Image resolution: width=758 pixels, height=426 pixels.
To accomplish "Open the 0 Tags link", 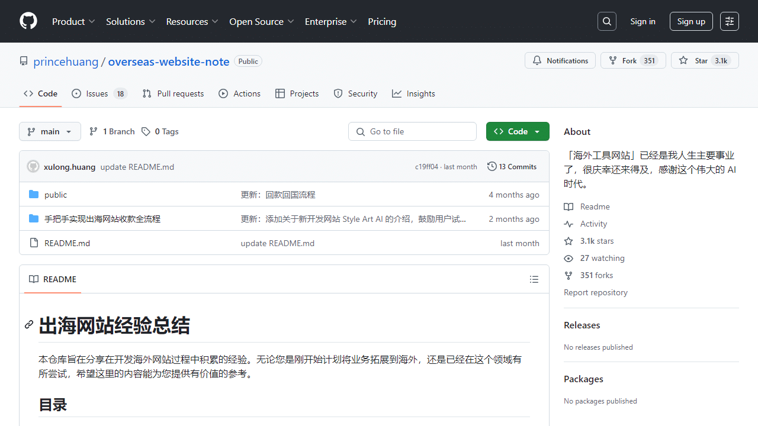I will (160, 131).
